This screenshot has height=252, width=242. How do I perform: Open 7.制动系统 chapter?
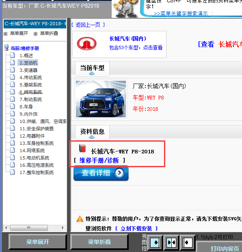tap(31, 99)
